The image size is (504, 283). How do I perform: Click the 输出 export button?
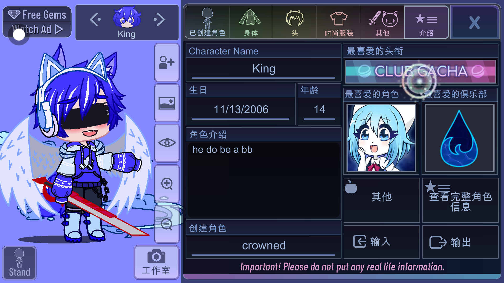point(460,242)
